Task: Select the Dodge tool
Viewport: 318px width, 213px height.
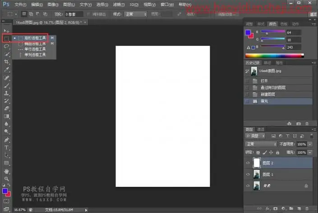Action: (x=6, y=131)
